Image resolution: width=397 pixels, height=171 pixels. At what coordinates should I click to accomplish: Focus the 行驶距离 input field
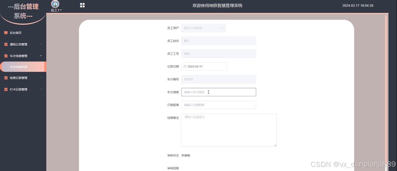219,105
